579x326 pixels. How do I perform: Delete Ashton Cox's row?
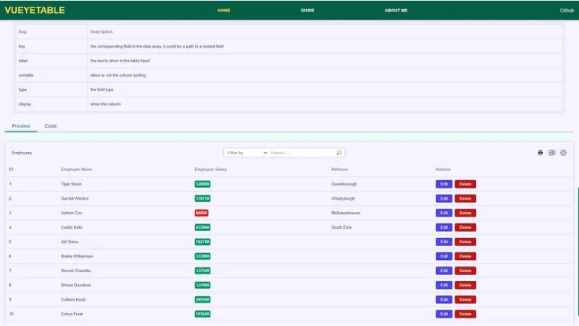[x=465, y=213]
